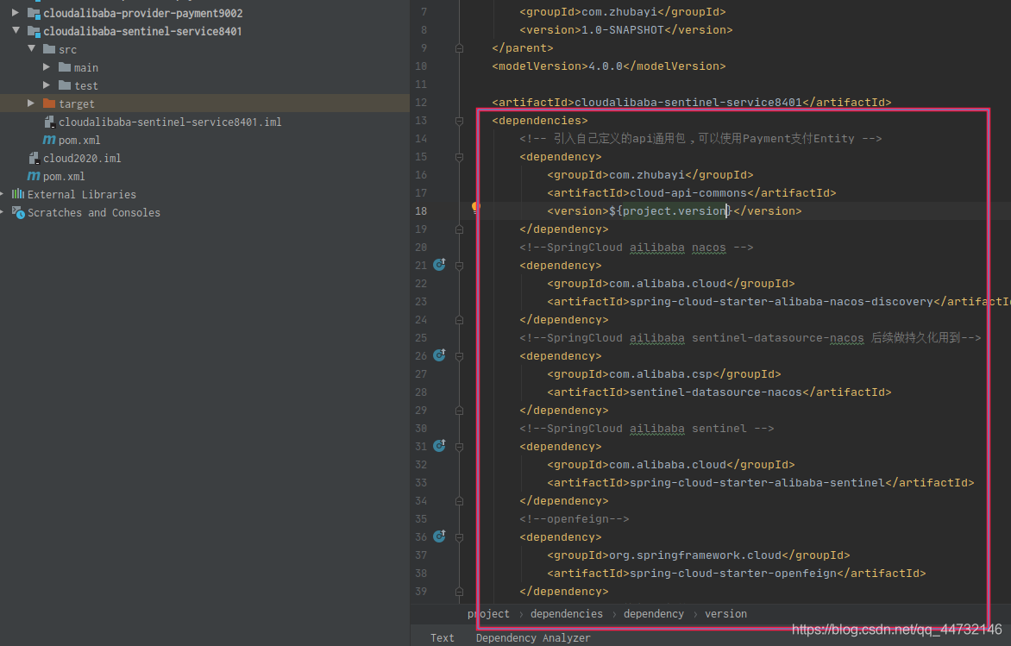The height and width of the screenshot is (646, 1011).
Task: Click the External Libraries icon
Action: point(18,194)
